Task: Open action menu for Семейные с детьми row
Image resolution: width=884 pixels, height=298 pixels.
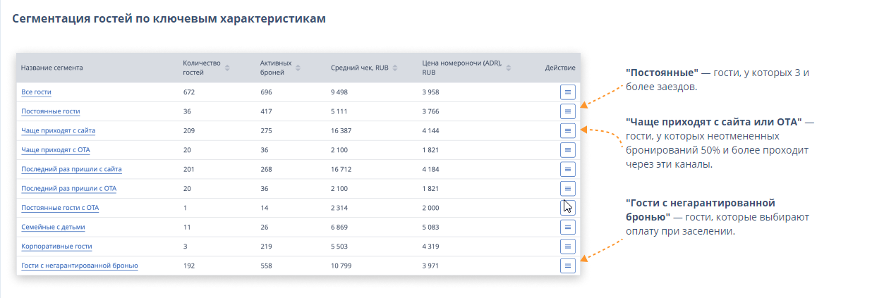Action: [568, 227]
